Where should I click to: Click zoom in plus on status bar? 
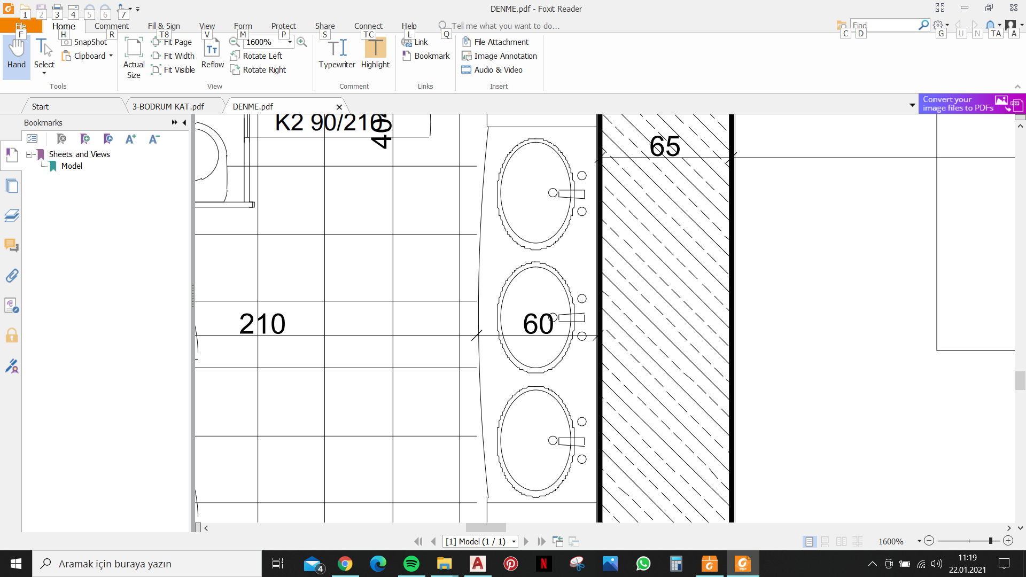point(1008,541)
